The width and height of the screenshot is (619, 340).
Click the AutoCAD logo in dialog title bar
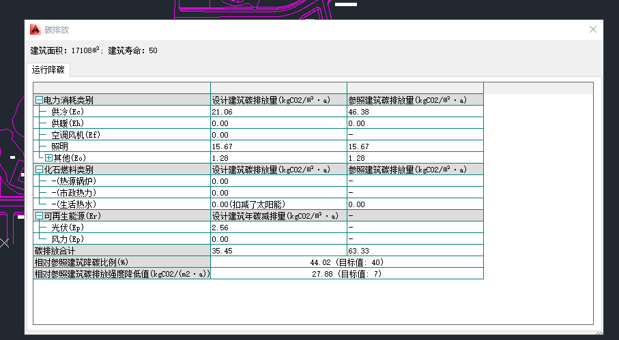[x=35, y=29]
